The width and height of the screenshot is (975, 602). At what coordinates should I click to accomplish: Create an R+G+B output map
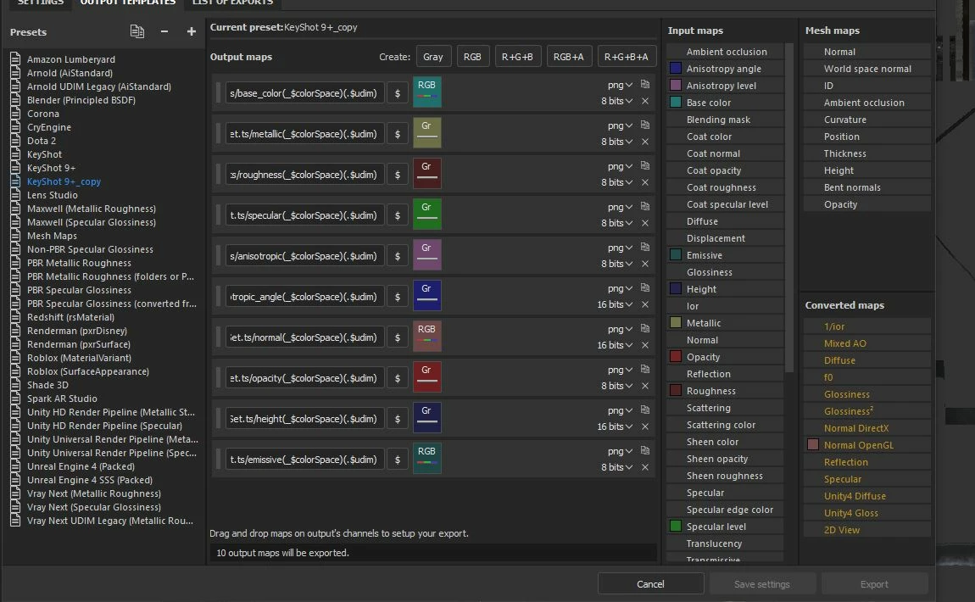coord(517,57)
